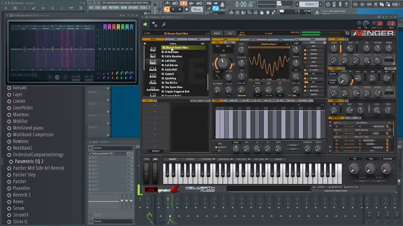
Task: Click the undo history icon
Action: coord(328,4)
